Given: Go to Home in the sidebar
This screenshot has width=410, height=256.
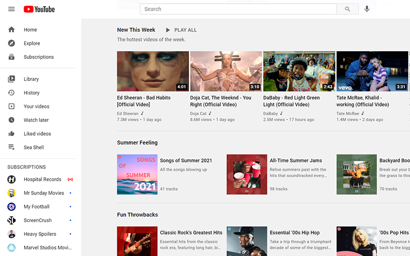Looking at the screenshot, I should point(38,30).
